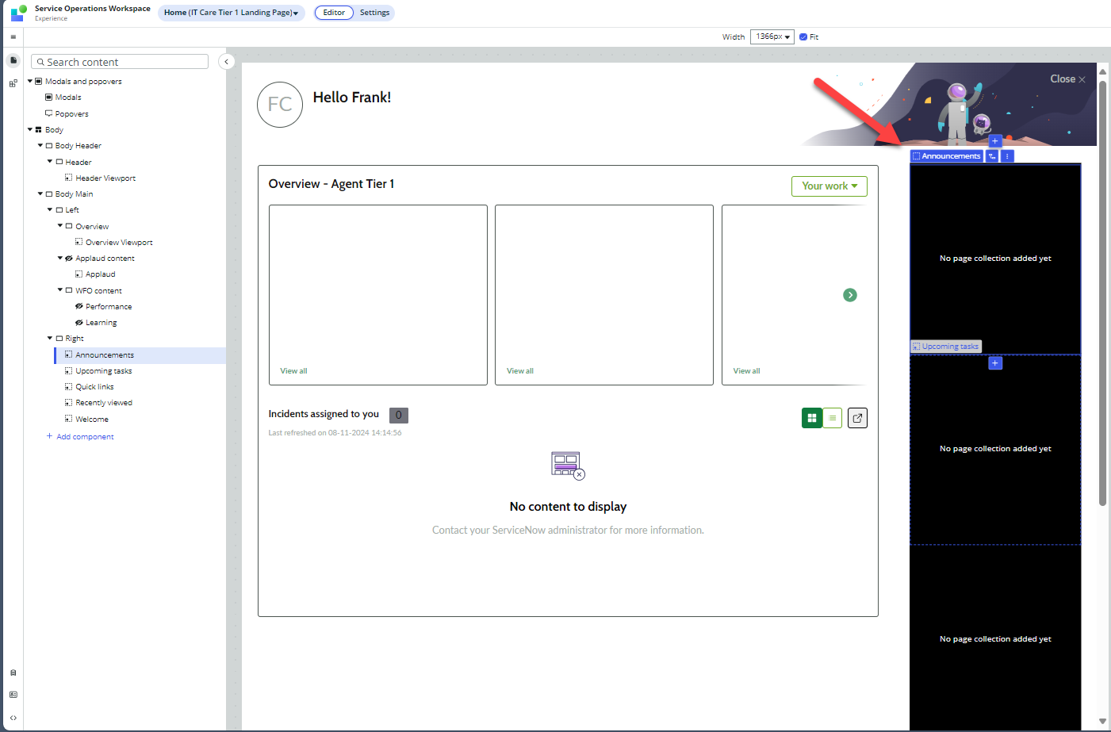Toggle hidden eye icon on Performance

tap(79, 307)
